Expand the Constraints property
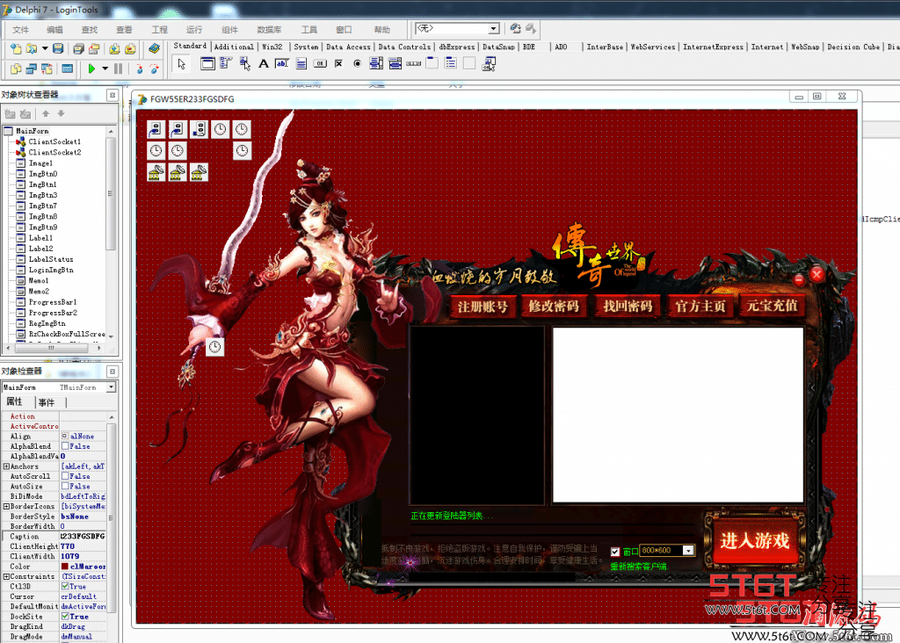The width and height of the screenshot is (900, 643). click(6, 576)
